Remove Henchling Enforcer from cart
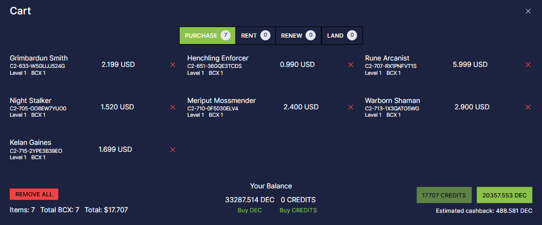The image size is (542, 225). coord(351,65)
